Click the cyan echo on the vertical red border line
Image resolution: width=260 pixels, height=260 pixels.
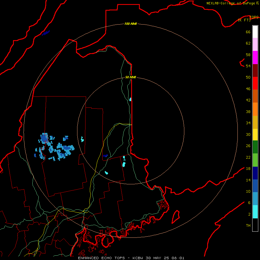(x=130, y=99)
